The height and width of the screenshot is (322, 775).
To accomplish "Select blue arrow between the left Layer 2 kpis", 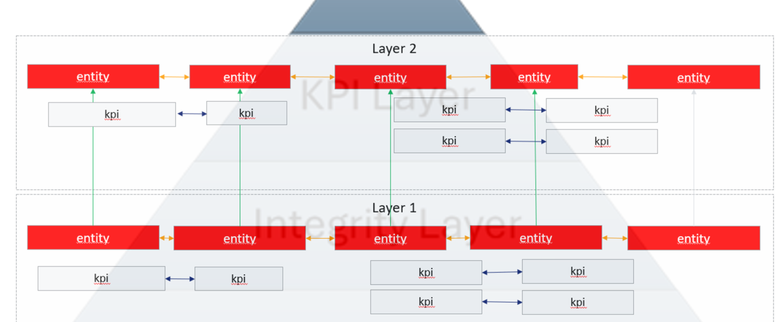I will tap(192, 114).
